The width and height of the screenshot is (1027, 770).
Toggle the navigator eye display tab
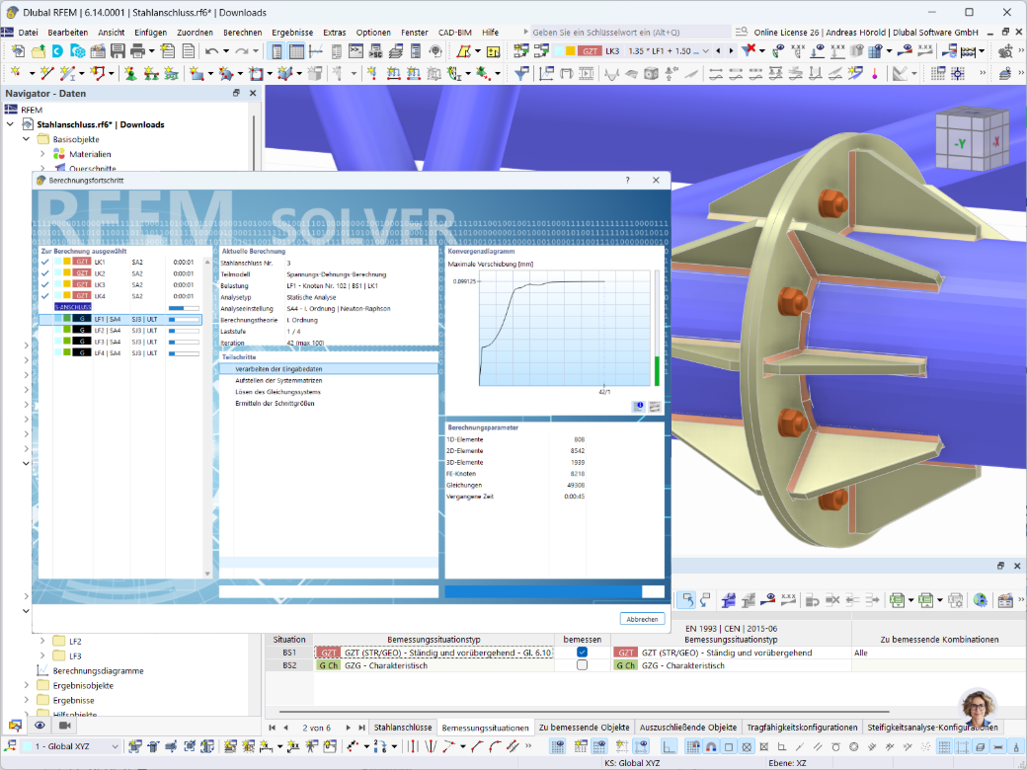click(39, 725)
